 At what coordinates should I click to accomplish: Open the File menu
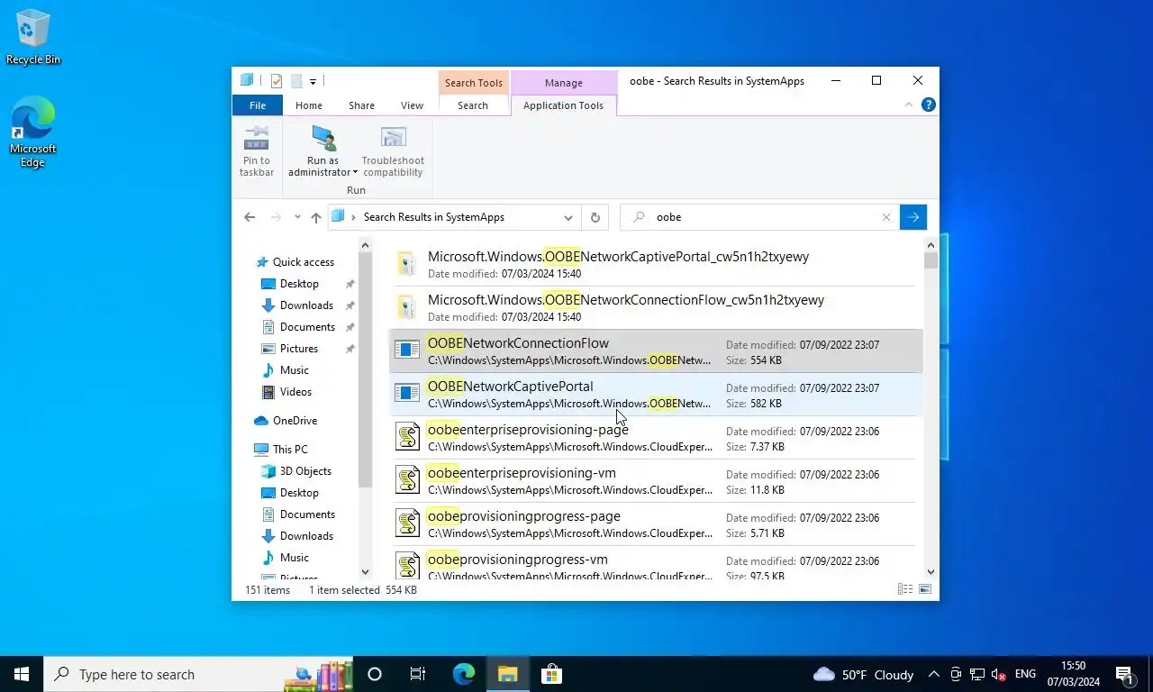pos(258,105)
